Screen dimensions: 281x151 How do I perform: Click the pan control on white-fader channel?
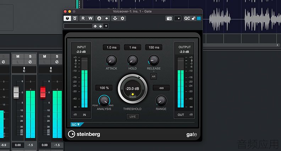[24, 70]
